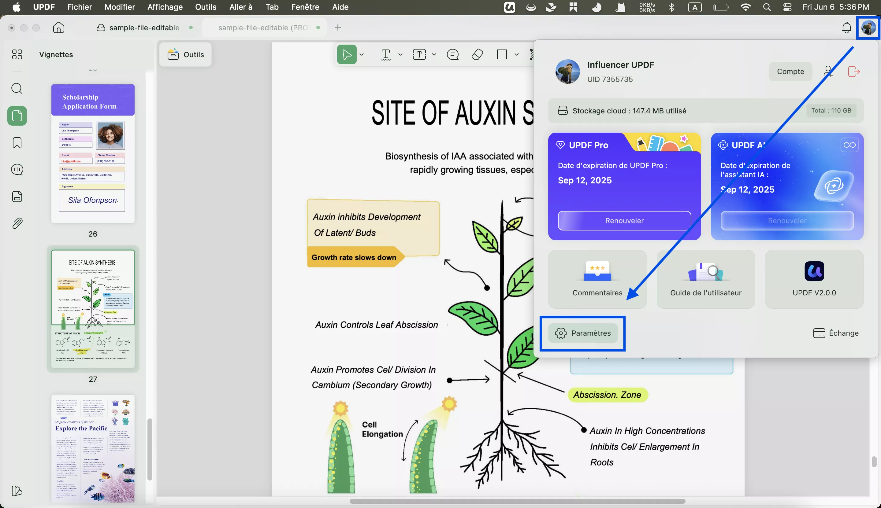Select the text box tool
The width and height of the screenshot is (881, 508).
(419, 54)
